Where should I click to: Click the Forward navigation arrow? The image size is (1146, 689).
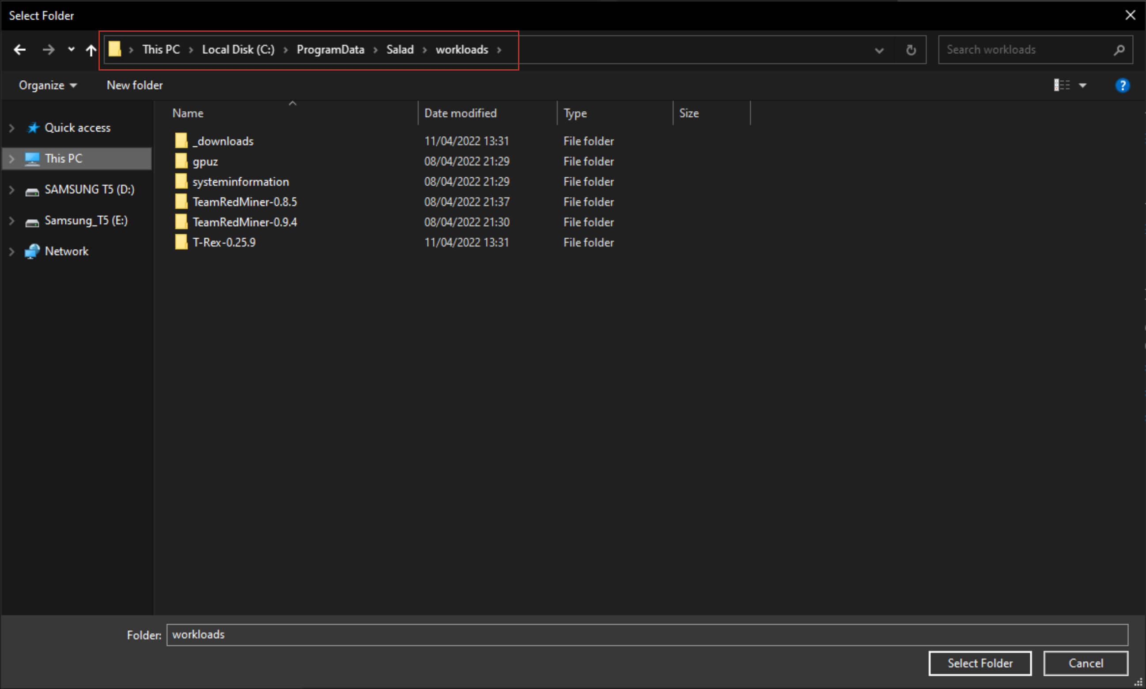click(48, 49)
